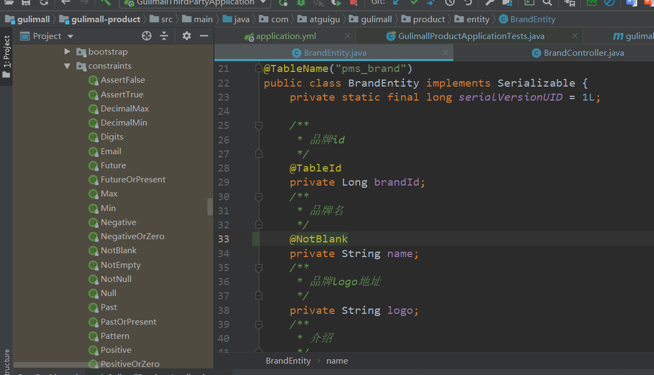
Task: Click the red stop icon in the toolbar
Action: [354, 3]
